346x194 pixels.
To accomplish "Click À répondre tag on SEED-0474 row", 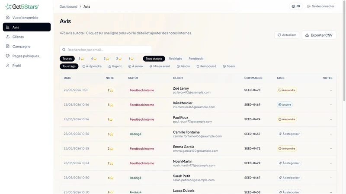I will click(x=287, y=119).
